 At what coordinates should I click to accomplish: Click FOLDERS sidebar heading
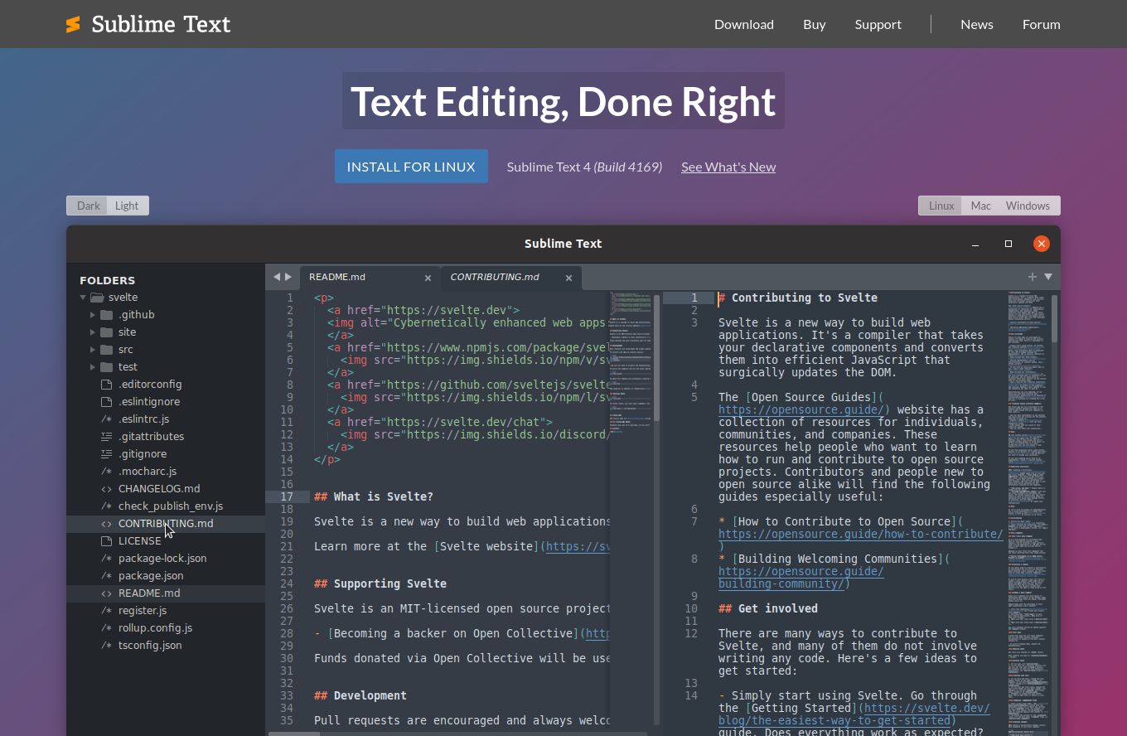107,280
